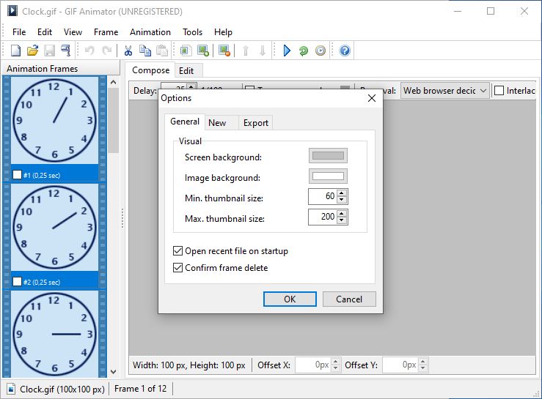
Task: Tick the checkbox on frame #1
Action: (18, 175)
